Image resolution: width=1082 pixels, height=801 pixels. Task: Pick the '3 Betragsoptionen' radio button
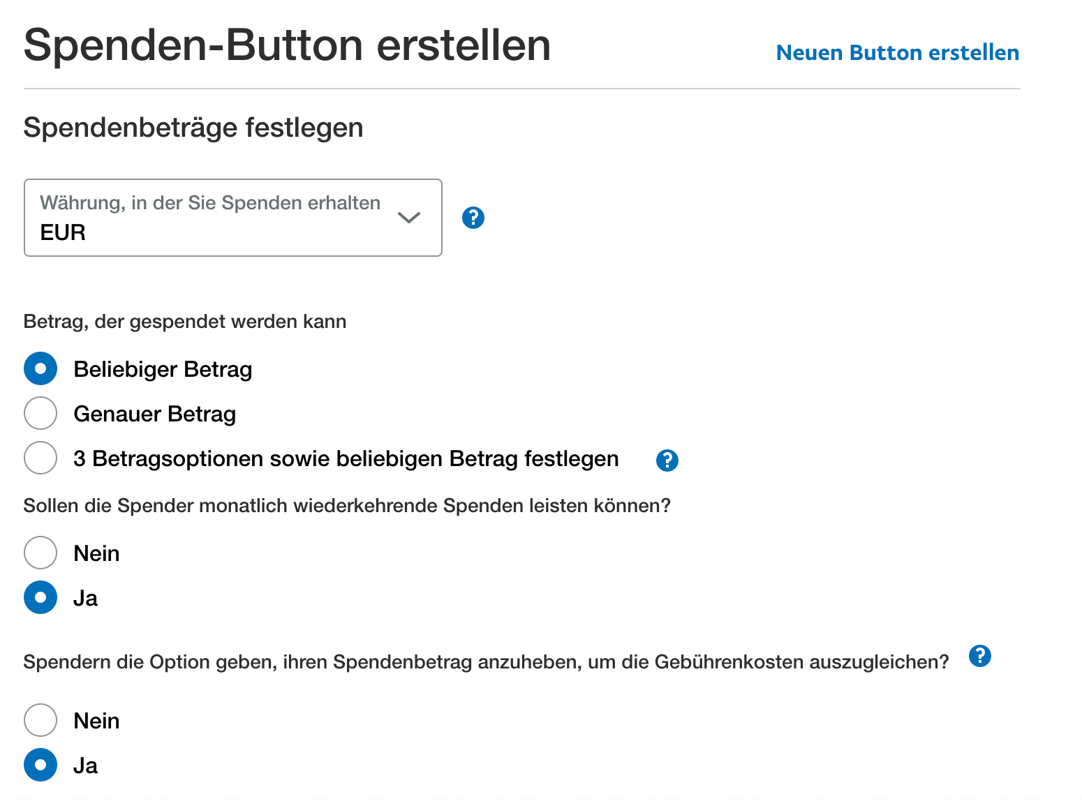(x=40, y=458)
